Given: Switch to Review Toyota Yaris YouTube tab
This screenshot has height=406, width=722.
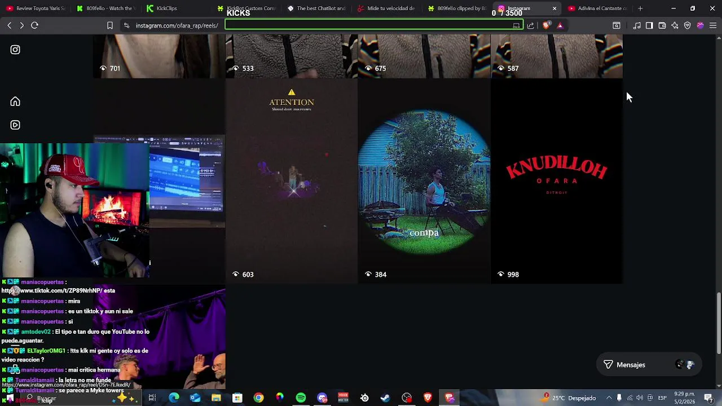Looking at the screenshot, I should point(36,8).
